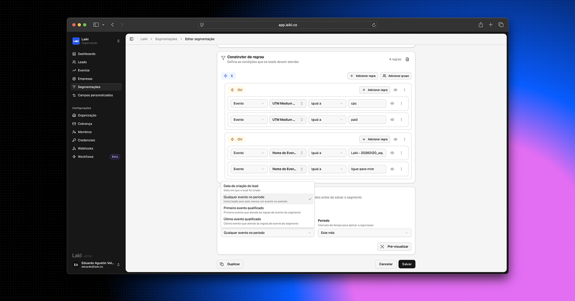
Task: Click Duplicar button
Action: point(230,264)
